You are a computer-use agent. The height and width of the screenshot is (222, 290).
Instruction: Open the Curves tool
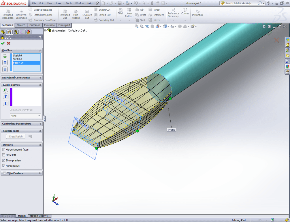tap(185, 12)
